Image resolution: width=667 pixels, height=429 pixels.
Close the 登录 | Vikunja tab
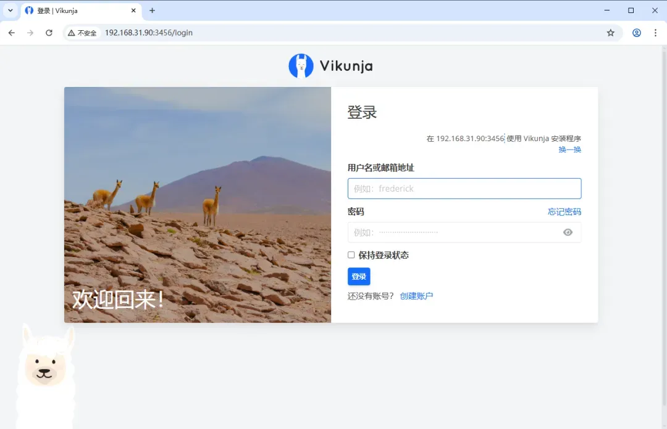[x=133, y=10]
